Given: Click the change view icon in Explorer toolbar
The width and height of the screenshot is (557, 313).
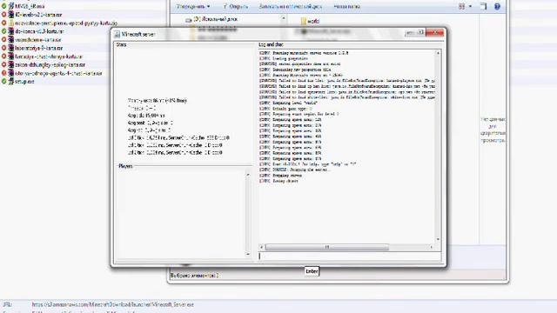Looking at the screenshot, I should tap(461, 6).
